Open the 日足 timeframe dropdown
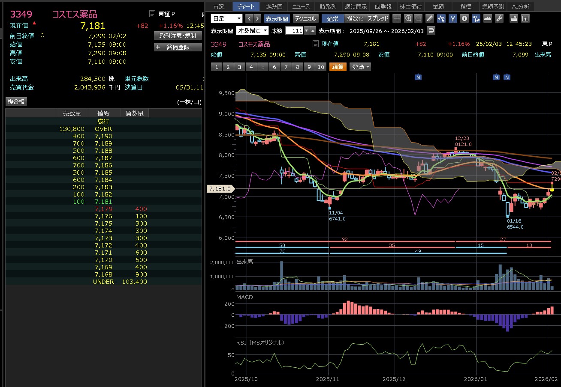Screen dimensions: 561x387 click(226, 18)
